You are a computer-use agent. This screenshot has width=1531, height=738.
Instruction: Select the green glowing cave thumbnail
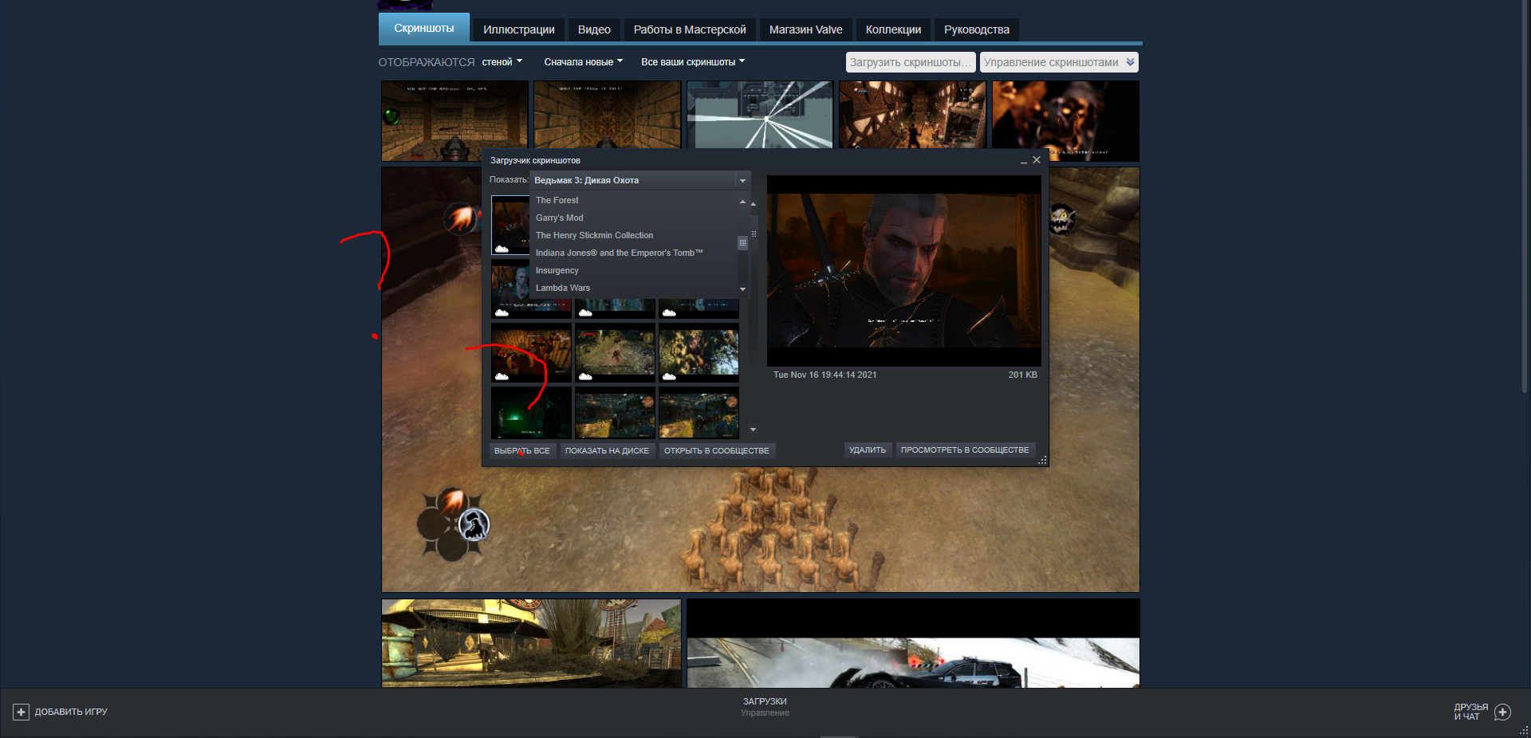531,413
